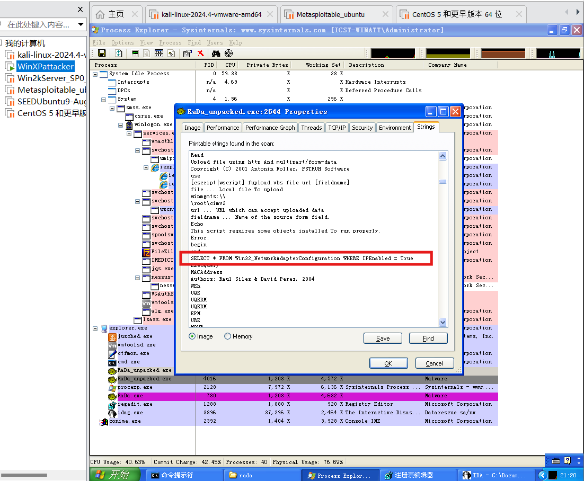The height and width of the screenshot is (481, 584).
Task: Click the Save button in Strings tab
Action: click(x=383, y=339)
